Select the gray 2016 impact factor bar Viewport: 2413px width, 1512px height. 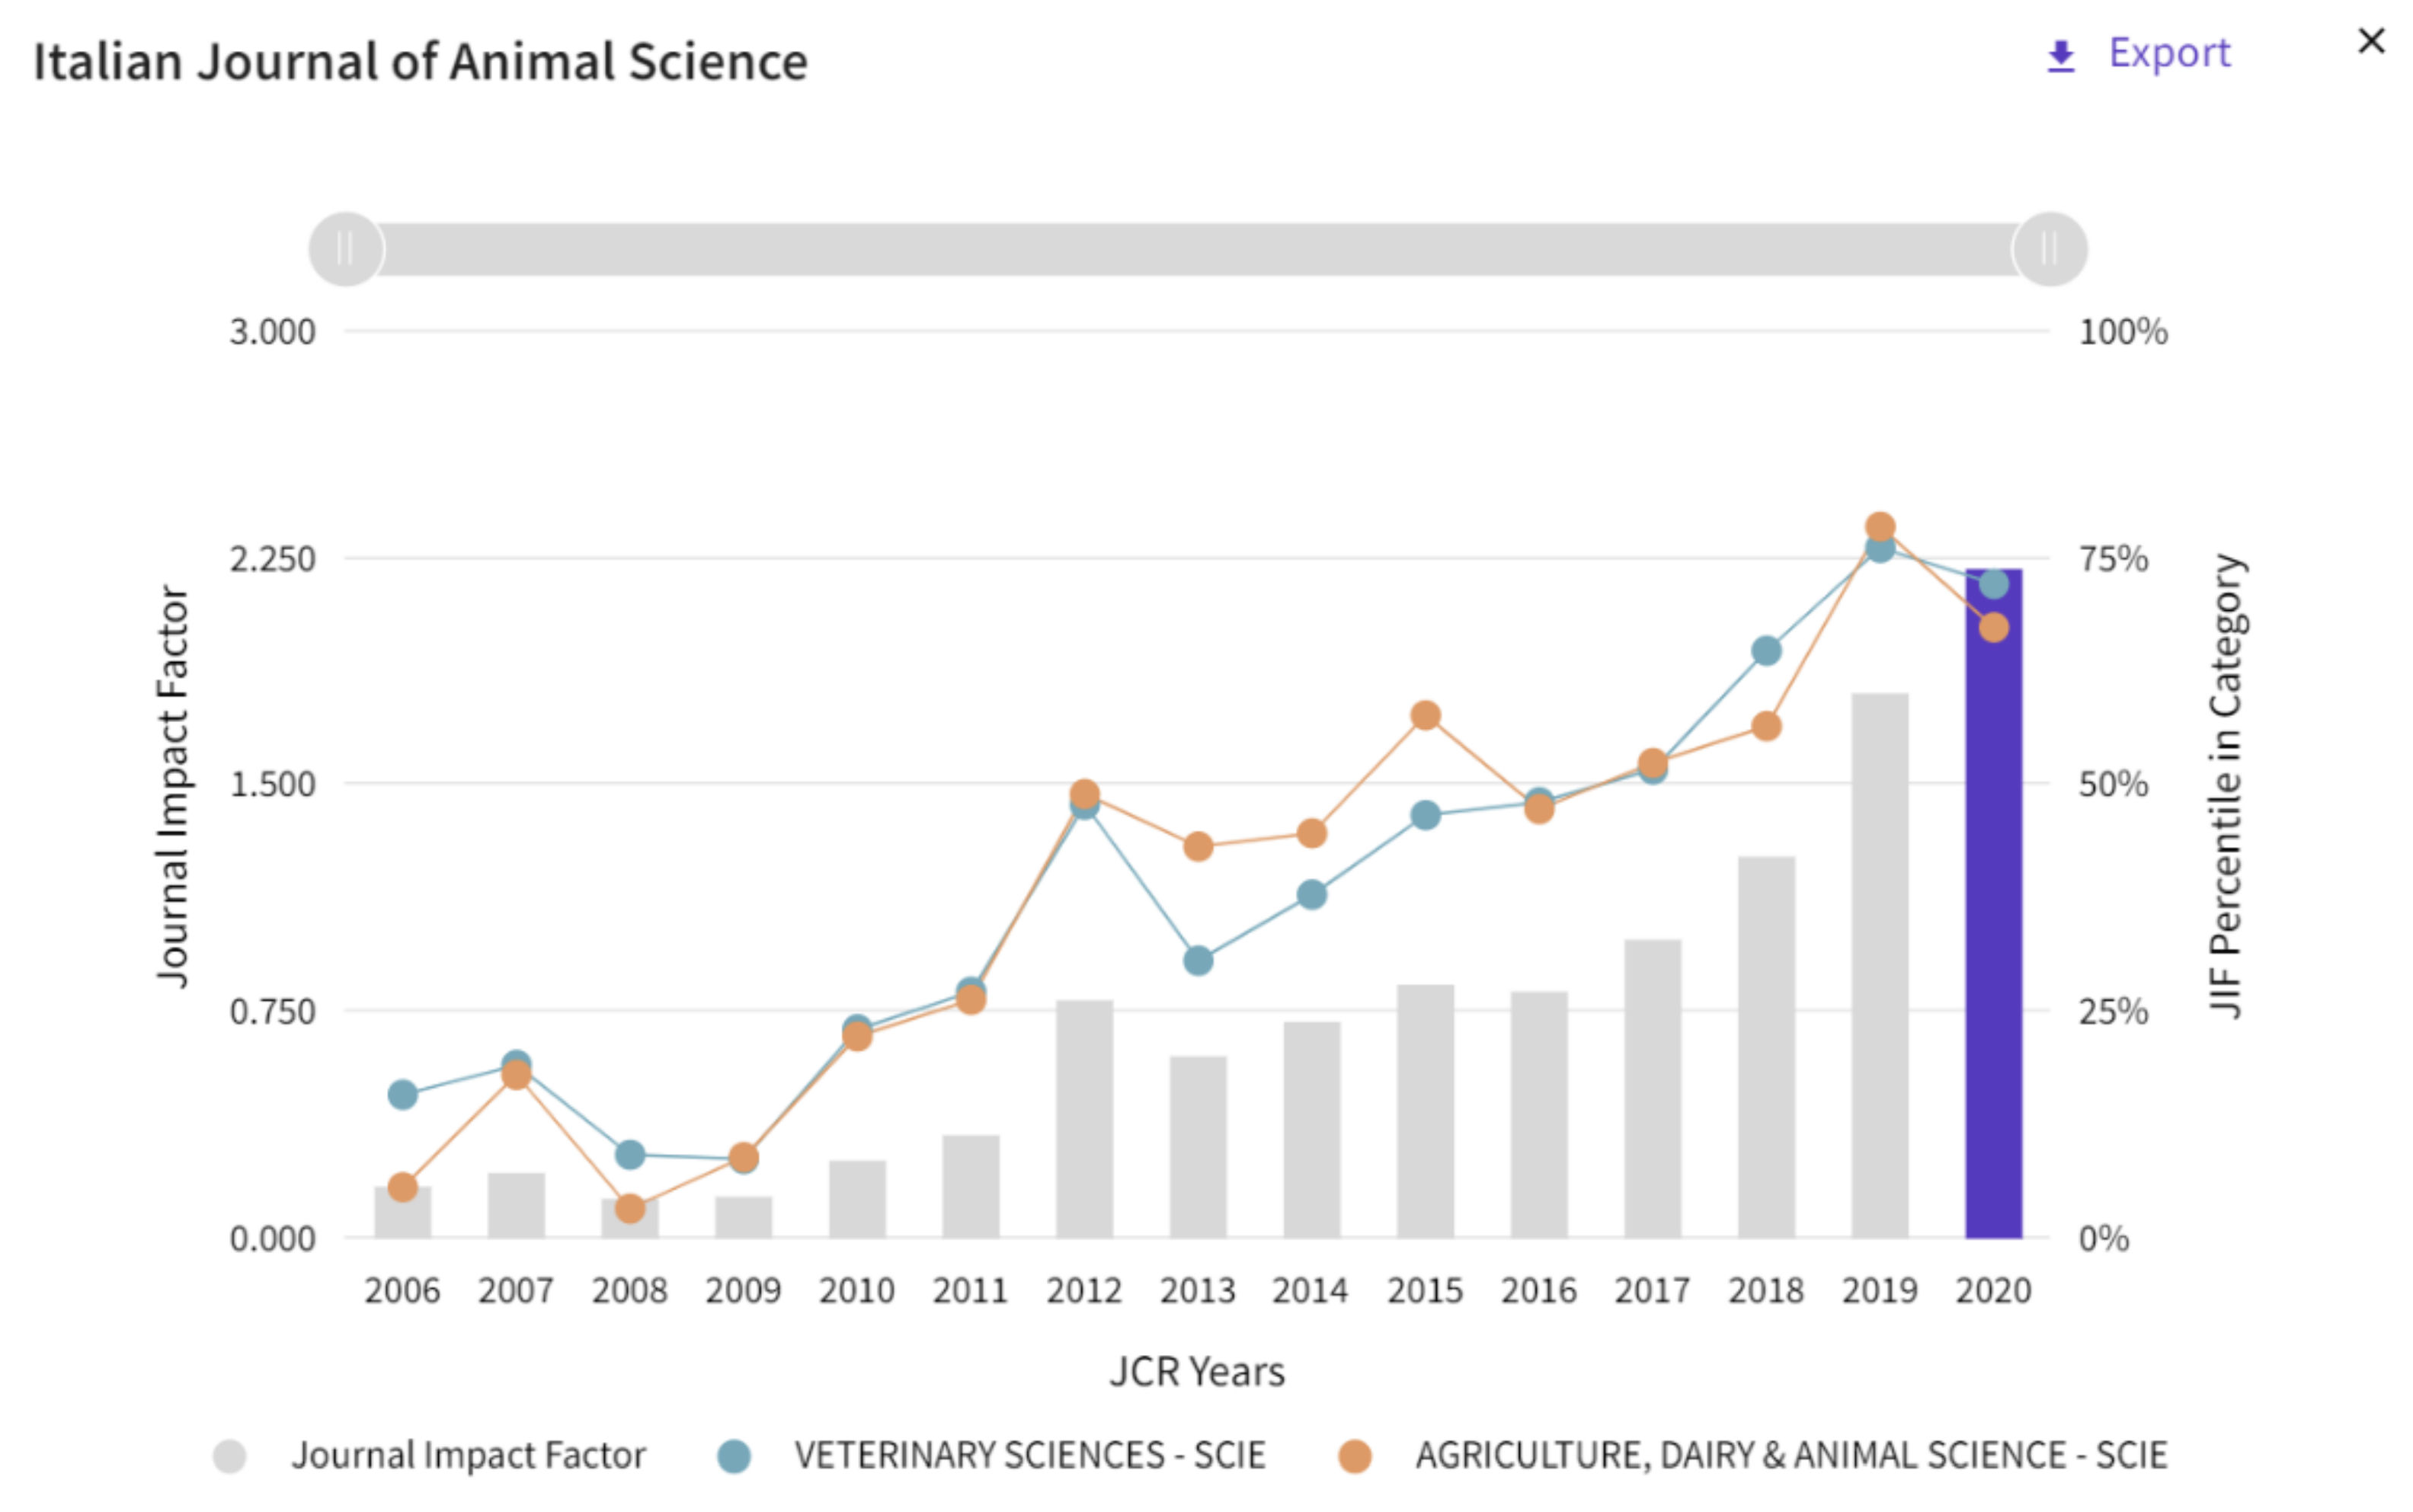1539,1115
